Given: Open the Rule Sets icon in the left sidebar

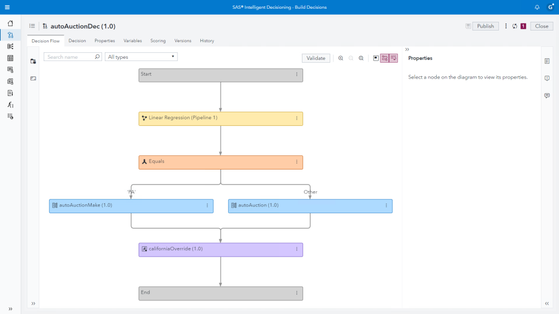Looking at the screenshot, I should tap(10, 46).
